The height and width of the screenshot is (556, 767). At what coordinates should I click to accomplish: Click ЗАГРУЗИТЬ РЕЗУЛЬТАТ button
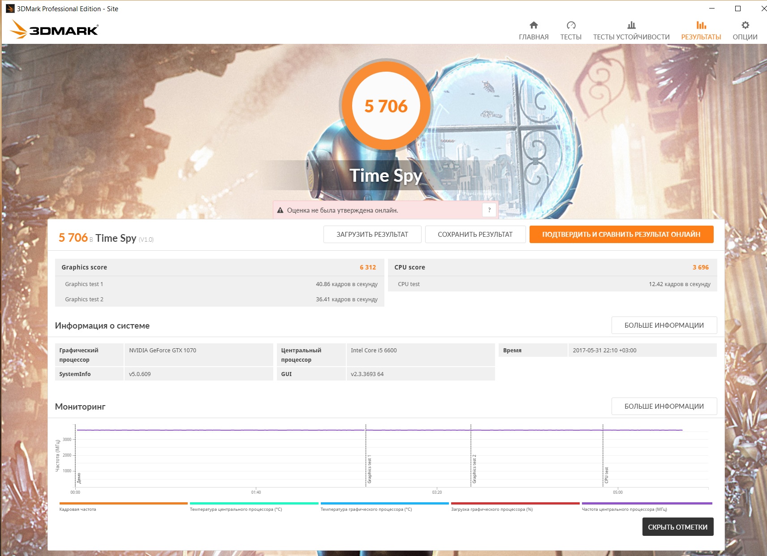pyautogui.click(x=372, y=234)
